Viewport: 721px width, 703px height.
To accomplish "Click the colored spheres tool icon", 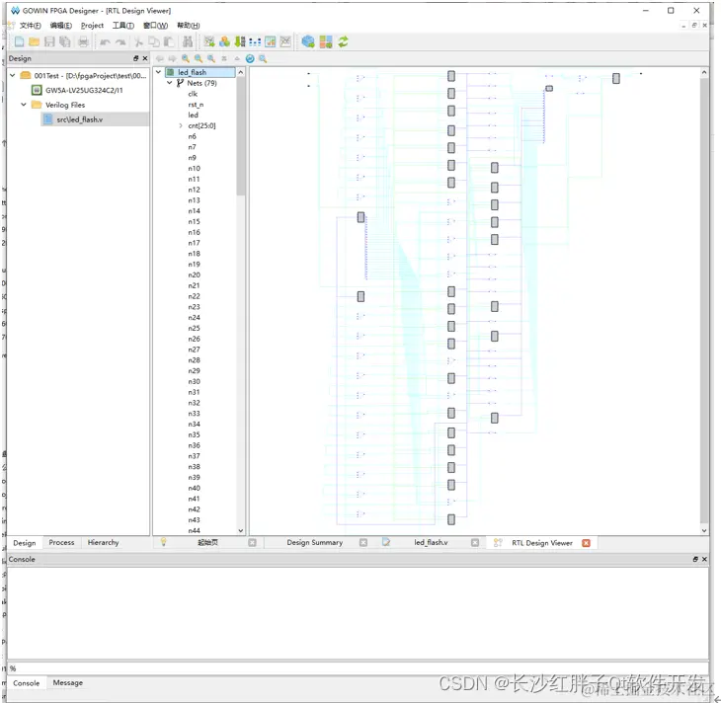I will click(x=224, y=41).
